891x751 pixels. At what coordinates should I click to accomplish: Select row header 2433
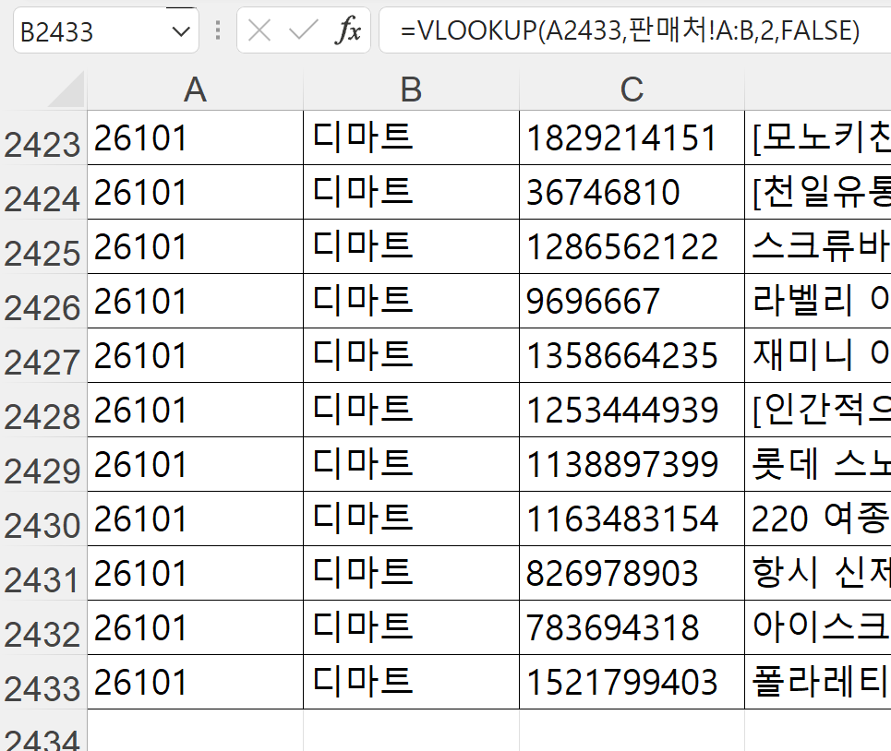coord(43,683)
